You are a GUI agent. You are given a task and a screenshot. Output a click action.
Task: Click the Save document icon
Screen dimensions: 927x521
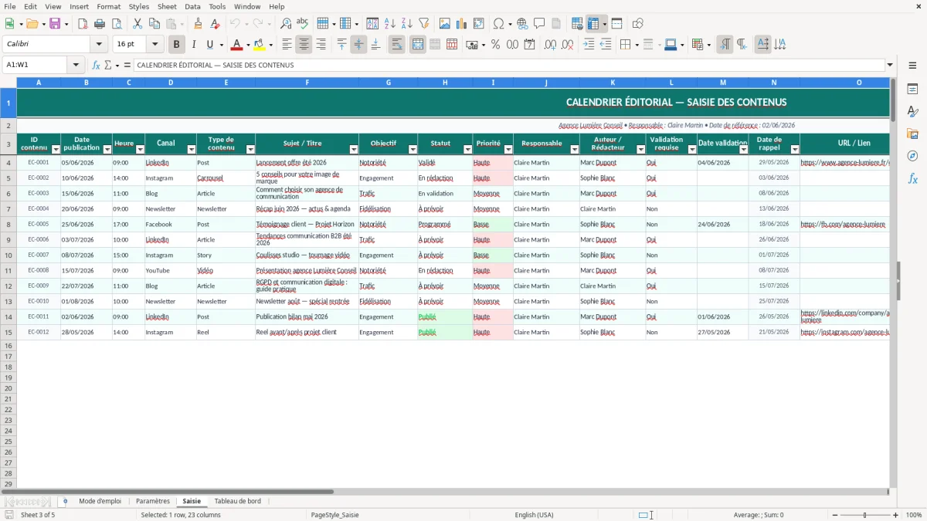tap(55, 24)
